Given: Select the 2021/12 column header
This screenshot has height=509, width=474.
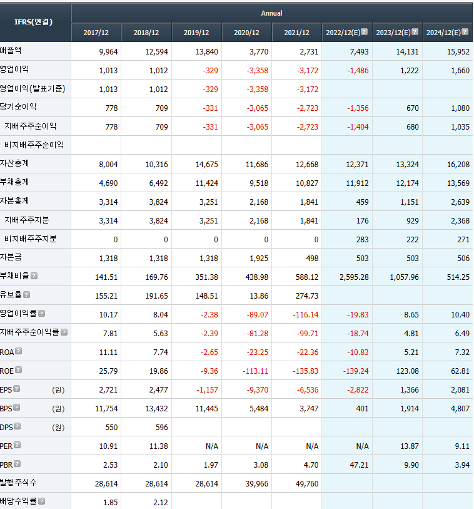Looking at the screenshot, I should (x=296, y=33).
